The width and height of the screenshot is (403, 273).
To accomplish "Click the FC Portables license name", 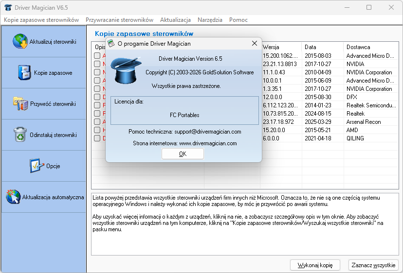I will click(184, 115).
